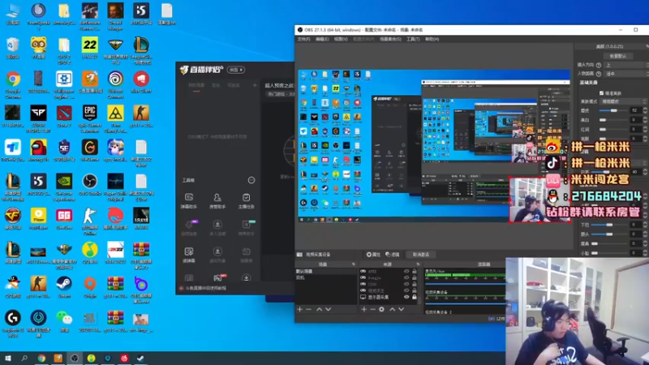Toggle visibility of 绝地求生 source
This screenshot has width=649, height=365.
click(406, 290)
